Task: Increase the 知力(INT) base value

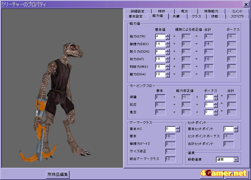Action: pos(168,58)
